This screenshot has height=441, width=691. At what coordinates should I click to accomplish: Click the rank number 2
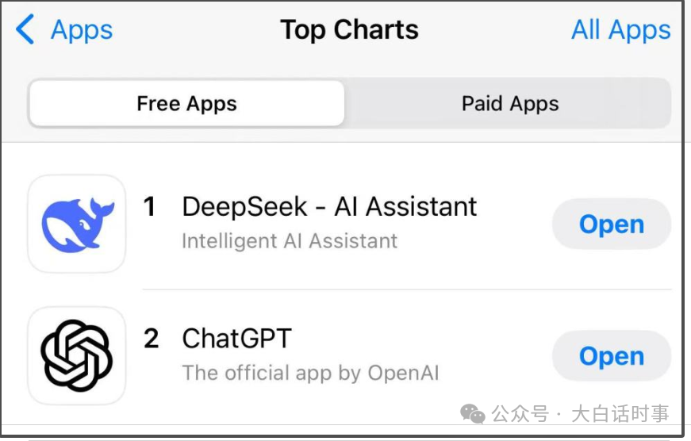tap(151, 339)
